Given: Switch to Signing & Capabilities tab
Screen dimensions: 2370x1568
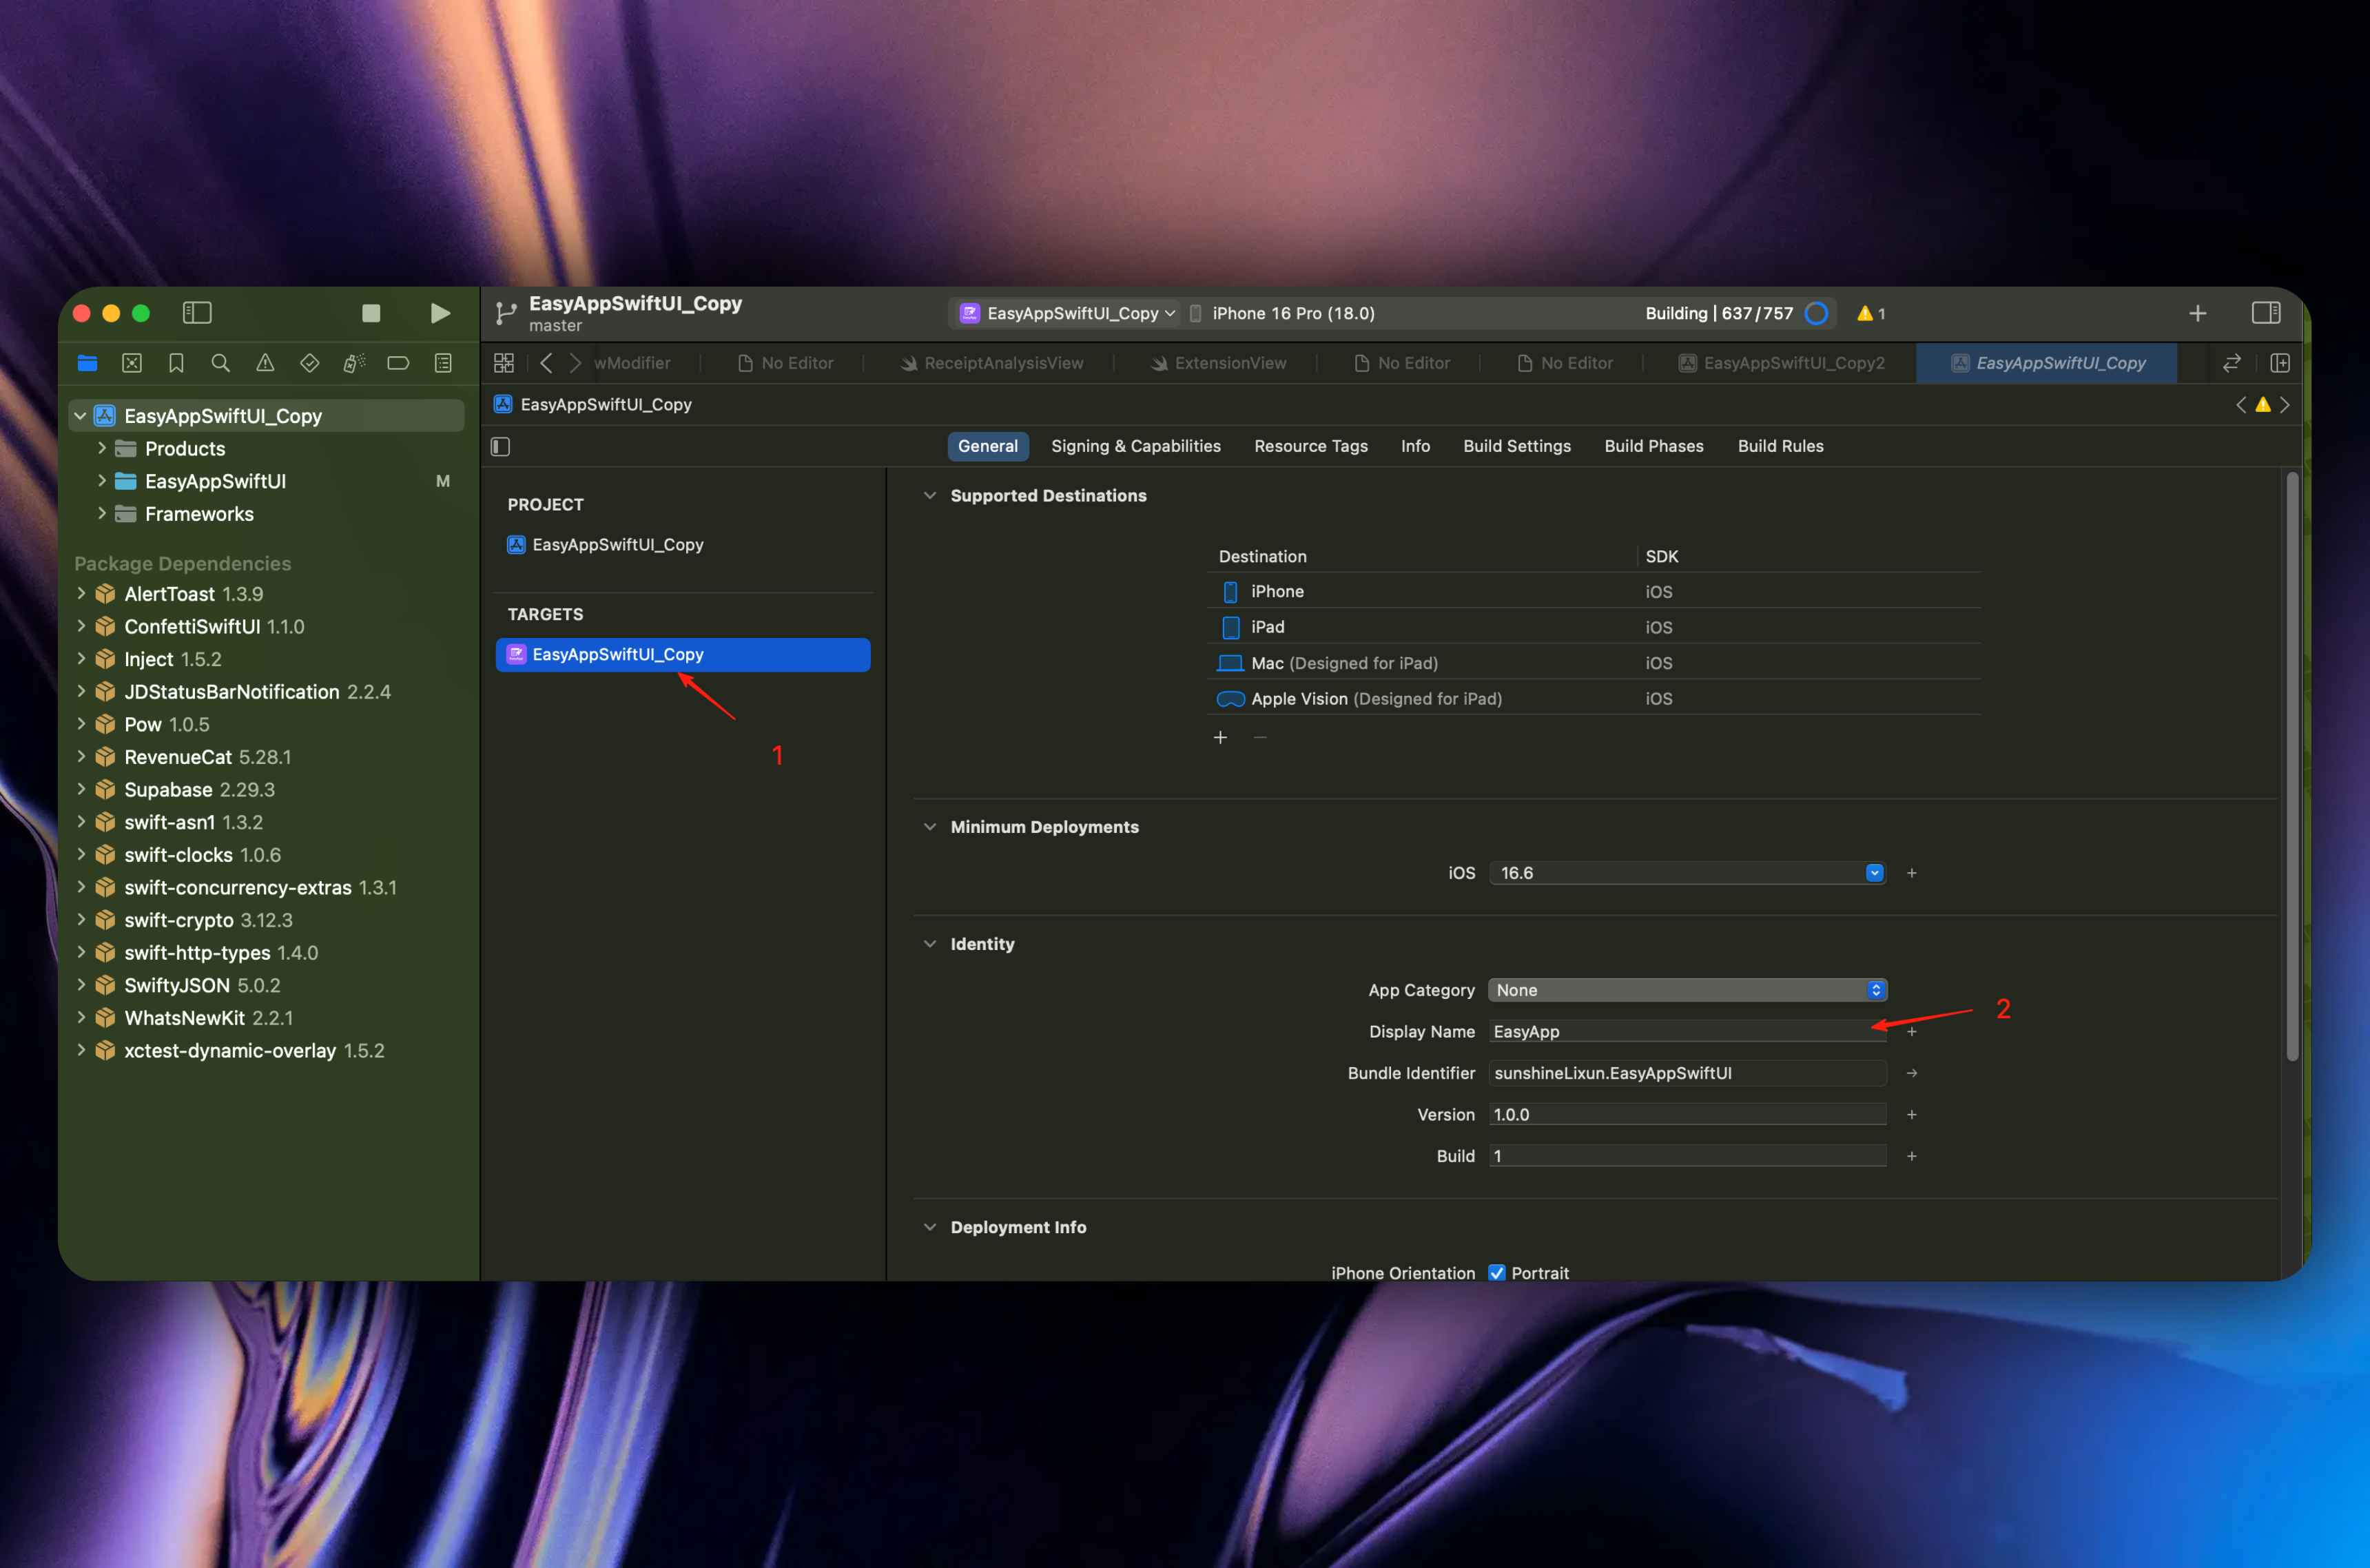Looking at the screenshot, I should pyautogui.click(x=1135, y=446).
